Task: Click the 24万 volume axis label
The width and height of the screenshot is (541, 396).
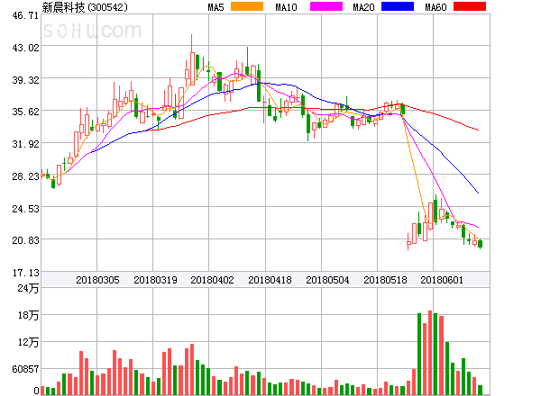Action: (x=28, y=288)
